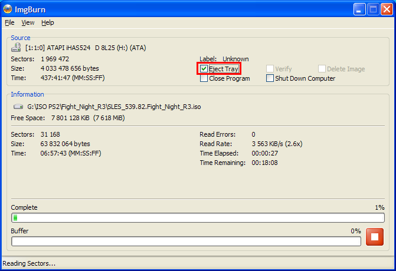Enable the Close Program checkbox
Image resolution: width=396 pixels, height=271 pixels.
[204, 78]
